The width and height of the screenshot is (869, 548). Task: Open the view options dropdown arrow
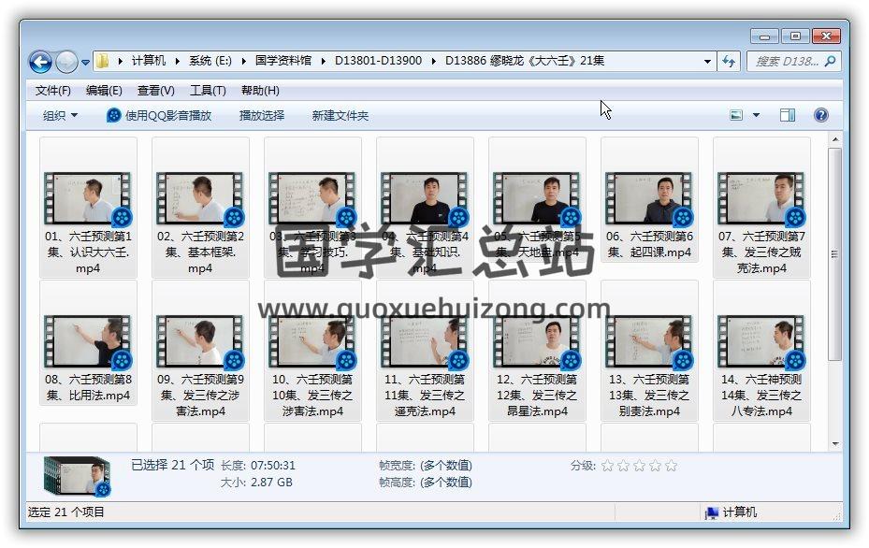coord(756,115)
